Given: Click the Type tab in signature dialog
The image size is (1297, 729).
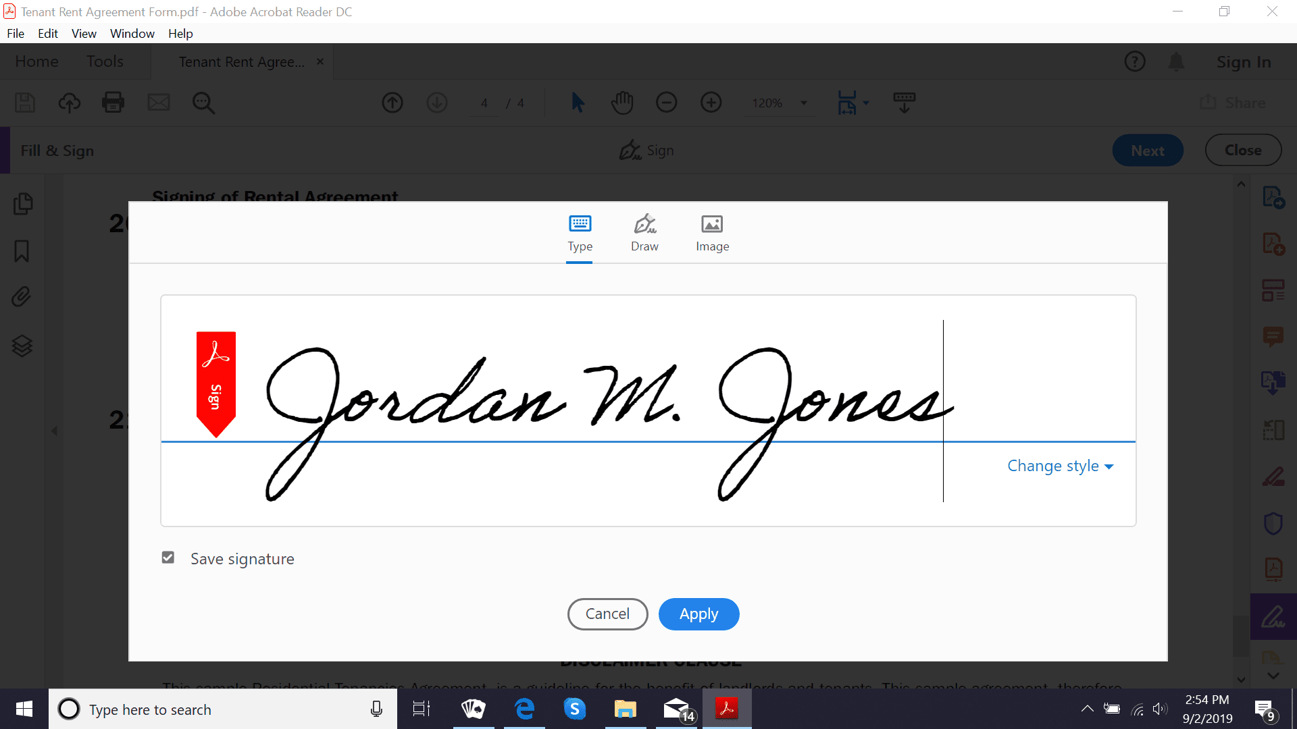Looking at the screenshot, I should point(579,233).
